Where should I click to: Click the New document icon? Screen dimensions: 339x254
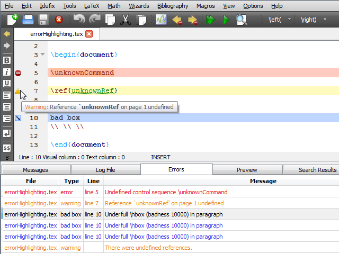pos(12,20)
